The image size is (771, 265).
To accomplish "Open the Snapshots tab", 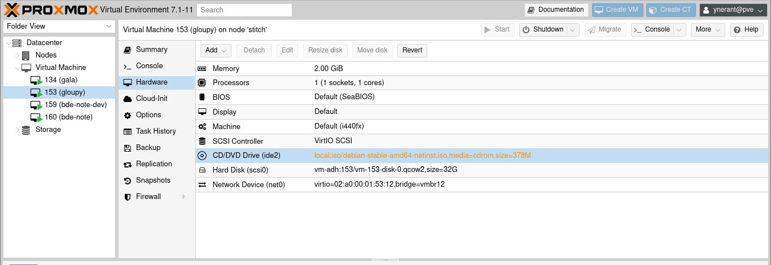I will (x=153, y=180).
